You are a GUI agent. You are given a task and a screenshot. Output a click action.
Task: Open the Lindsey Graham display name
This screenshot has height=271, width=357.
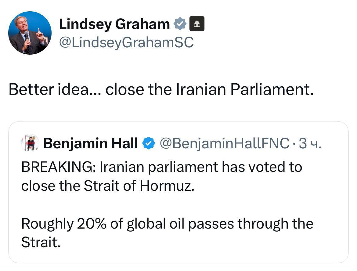[x=114, y=24]
